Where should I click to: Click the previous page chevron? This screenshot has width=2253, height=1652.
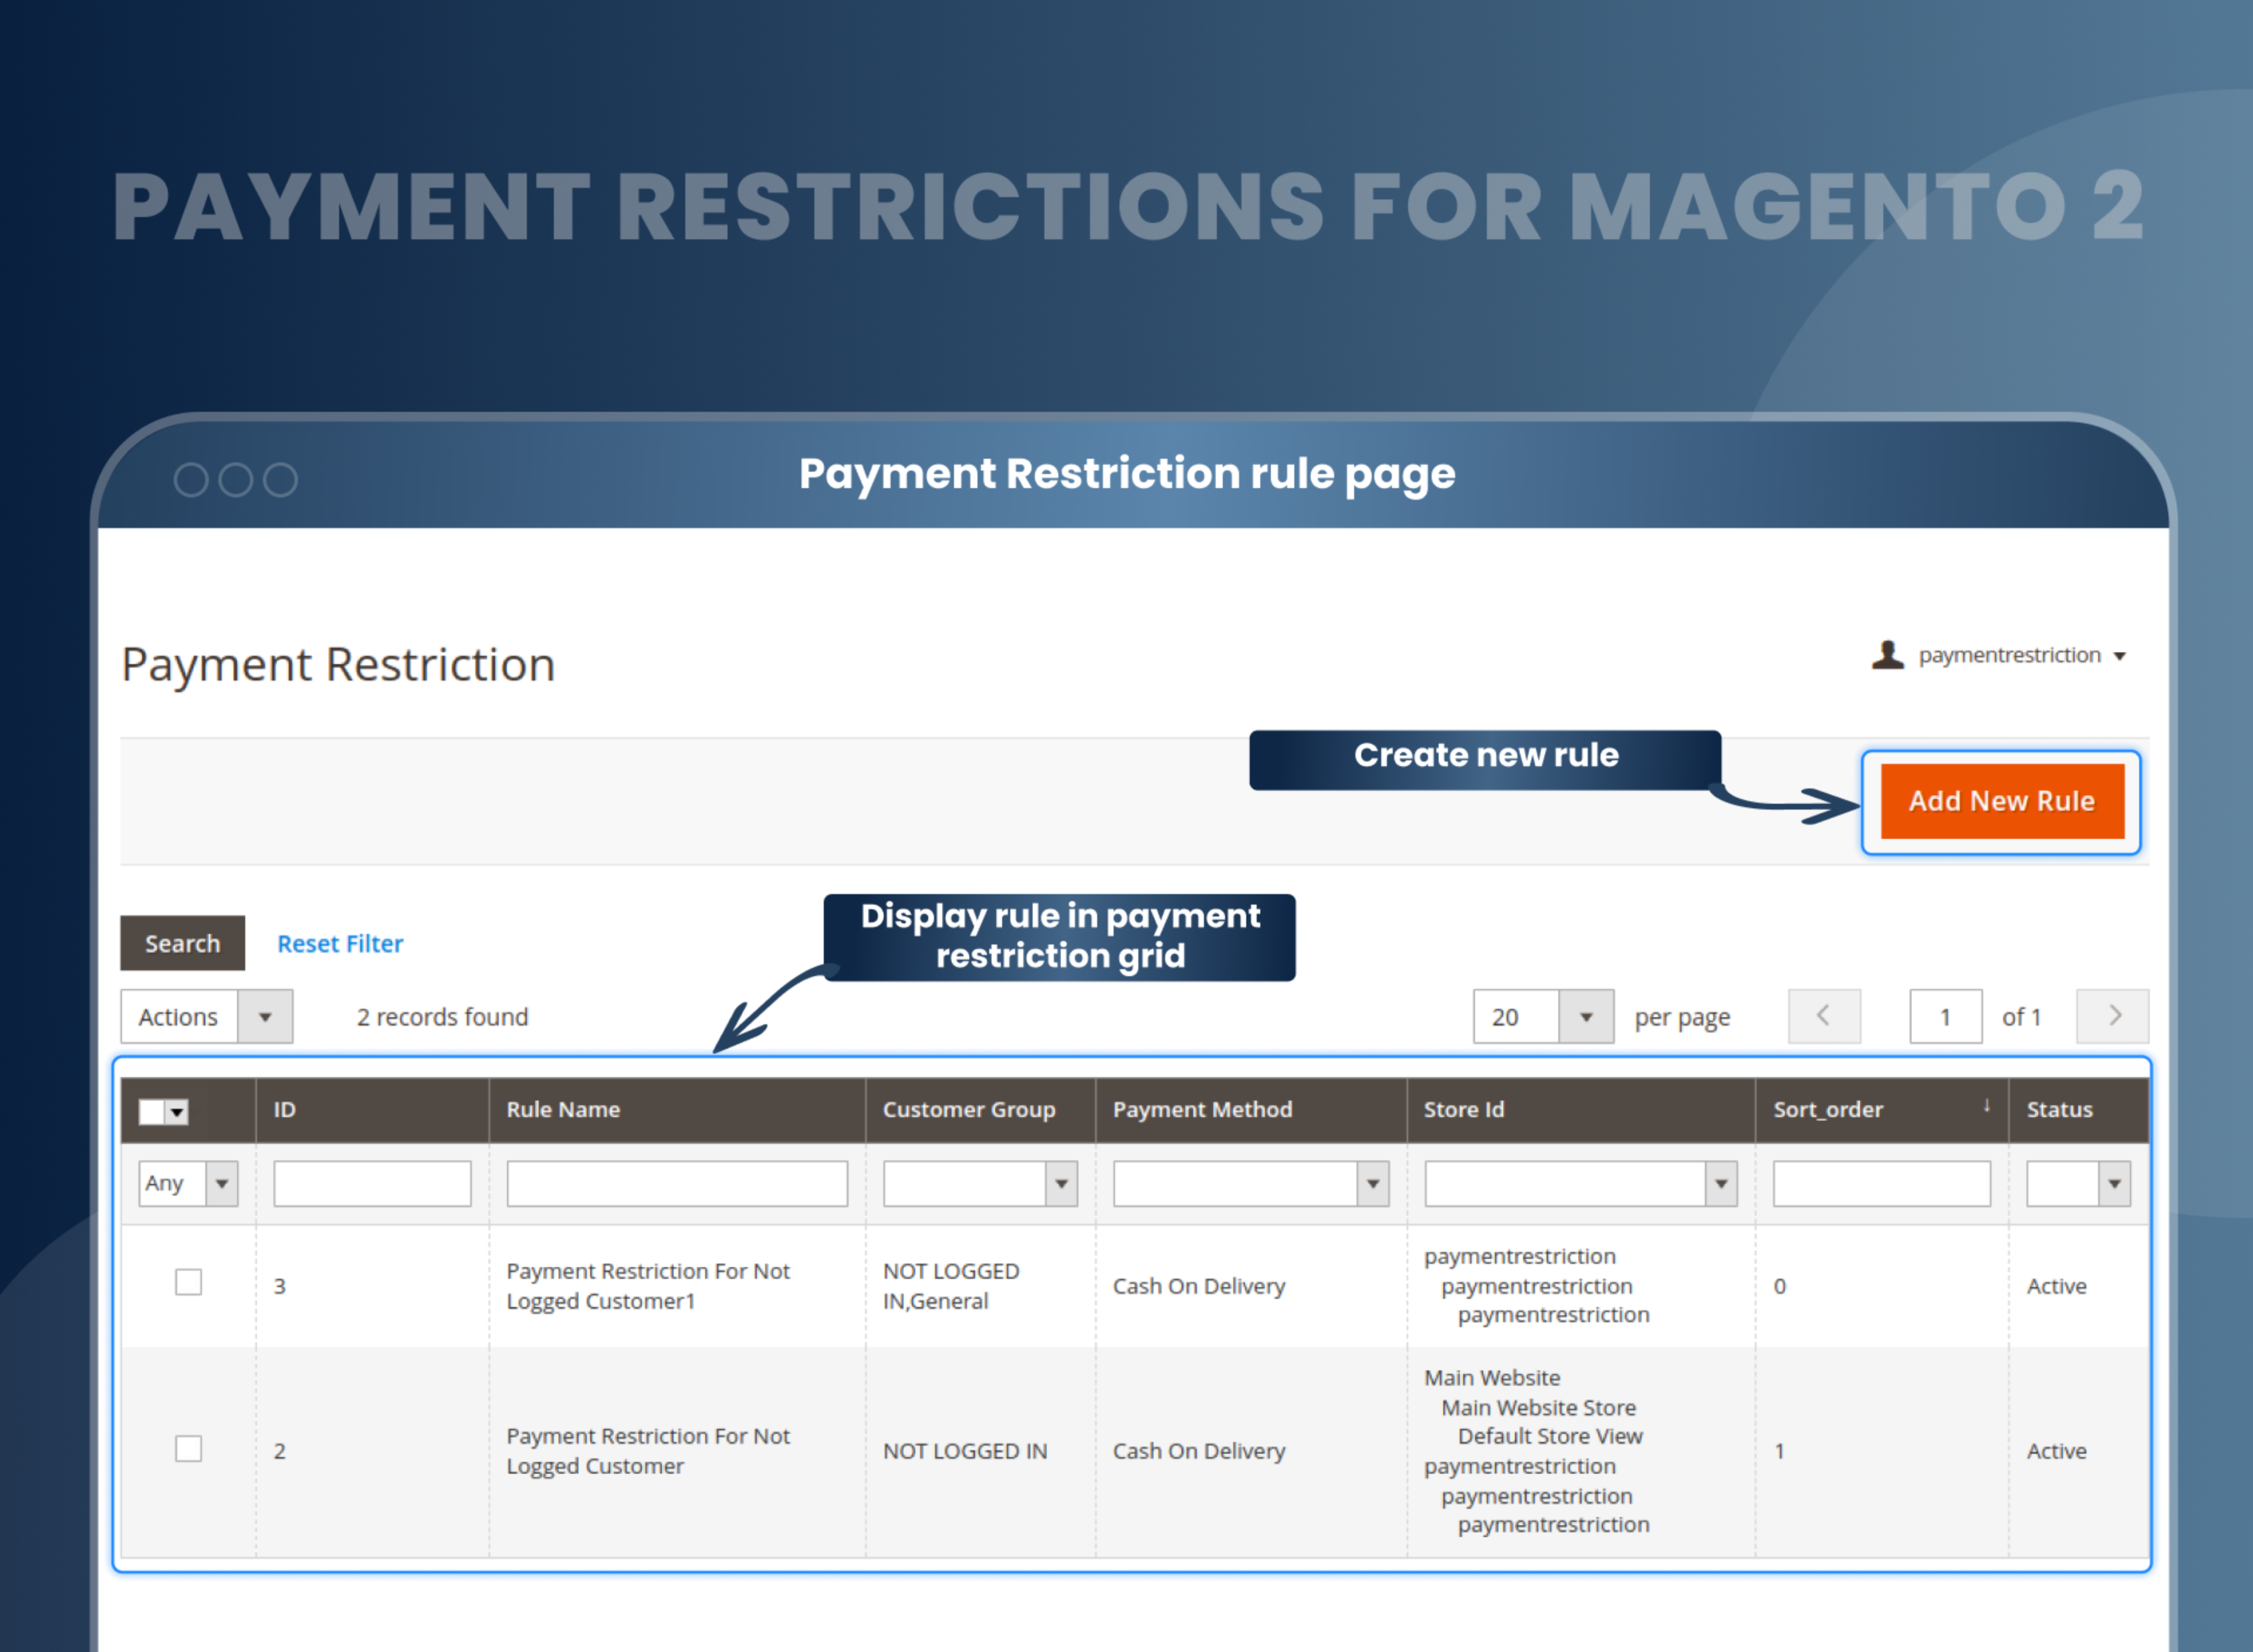pyautogui.click(x=1824, y=1016)
